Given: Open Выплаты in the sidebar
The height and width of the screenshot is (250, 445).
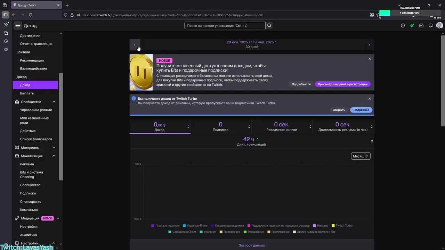Looking at the screenshot, I should [x=27, y=93].
